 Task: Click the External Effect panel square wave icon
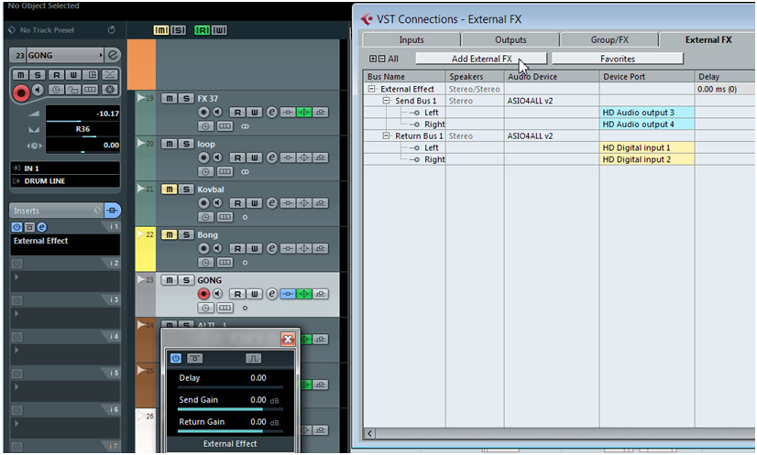[253, 358]
